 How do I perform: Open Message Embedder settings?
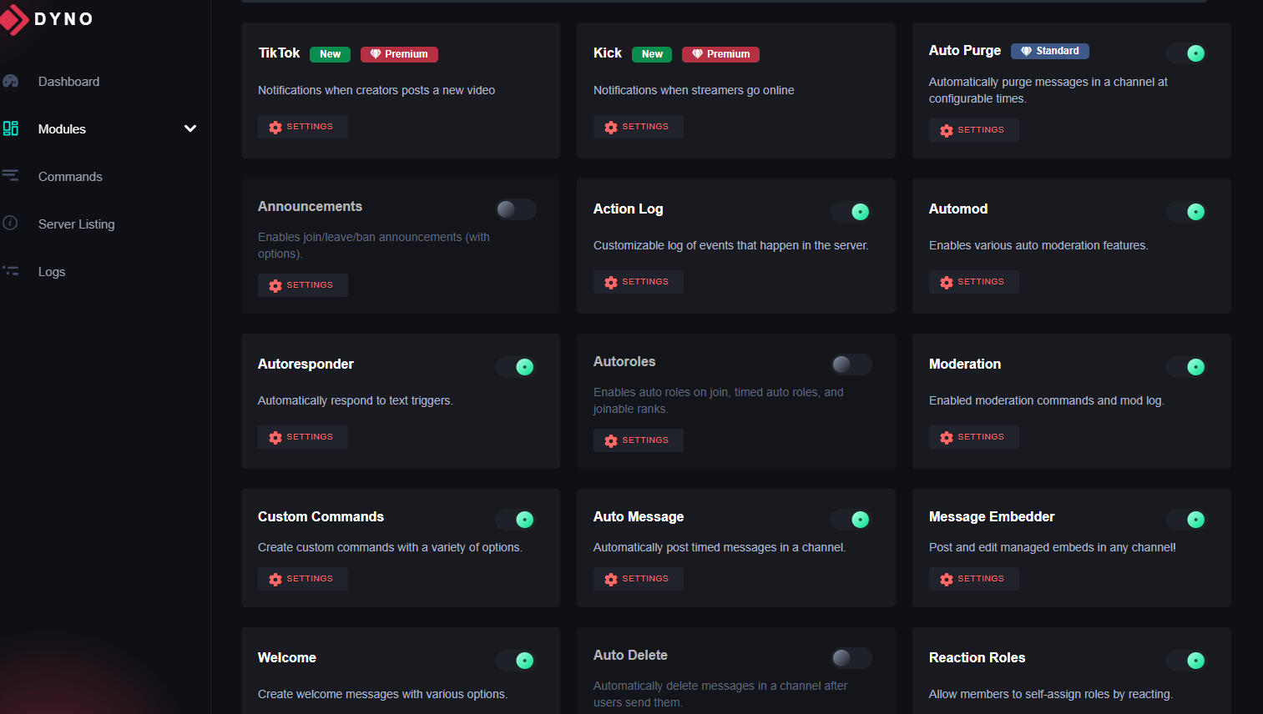[973, 579]
